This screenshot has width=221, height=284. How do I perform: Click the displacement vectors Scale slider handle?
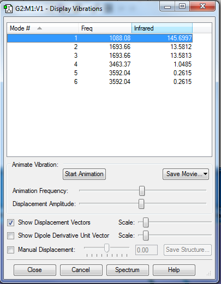[x=146, y=222]
